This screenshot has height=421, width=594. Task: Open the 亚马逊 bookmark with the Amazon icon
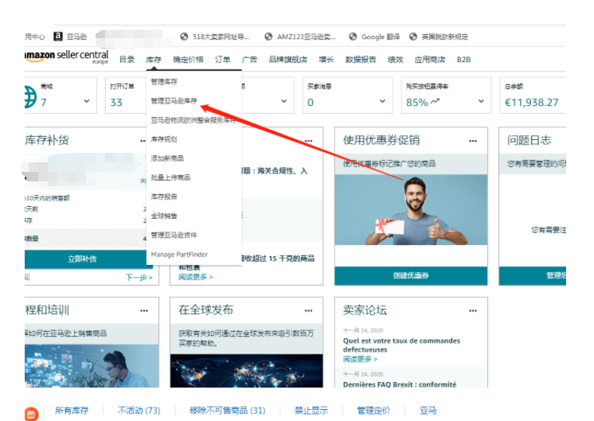[x=70, y=37]
